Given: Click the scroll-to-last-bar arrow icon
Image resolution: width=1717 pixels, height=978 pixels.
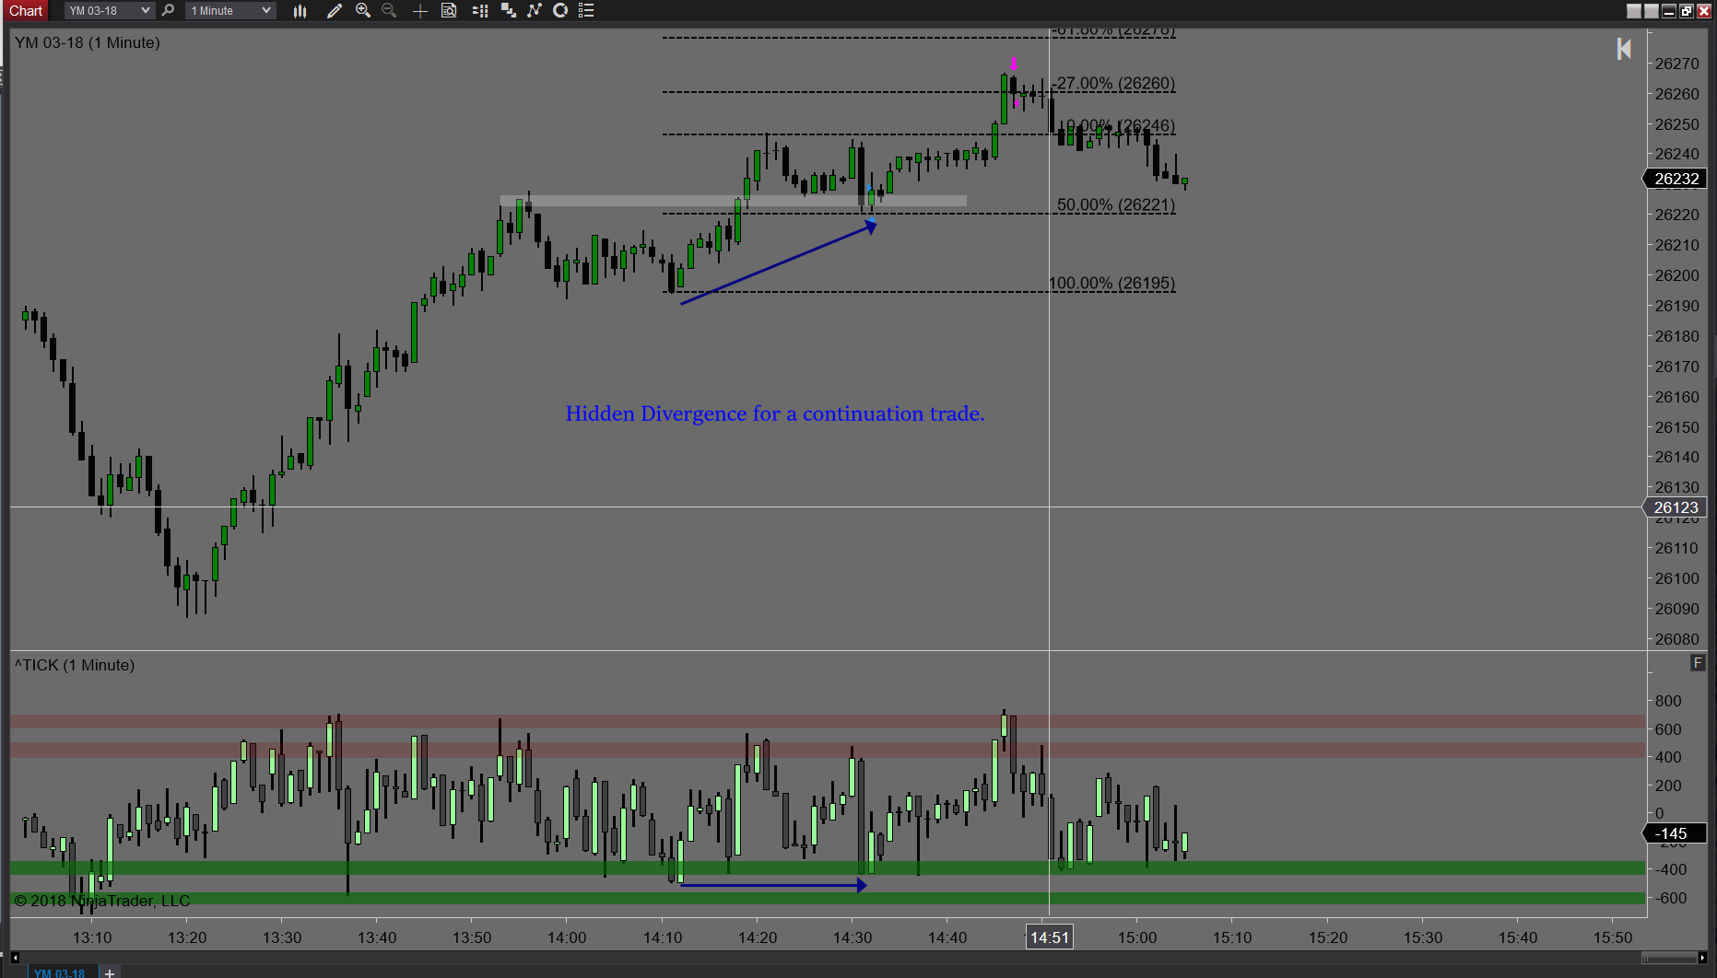Looking at the screenshot, I should pyautogui.click(x=1624, y=49).
